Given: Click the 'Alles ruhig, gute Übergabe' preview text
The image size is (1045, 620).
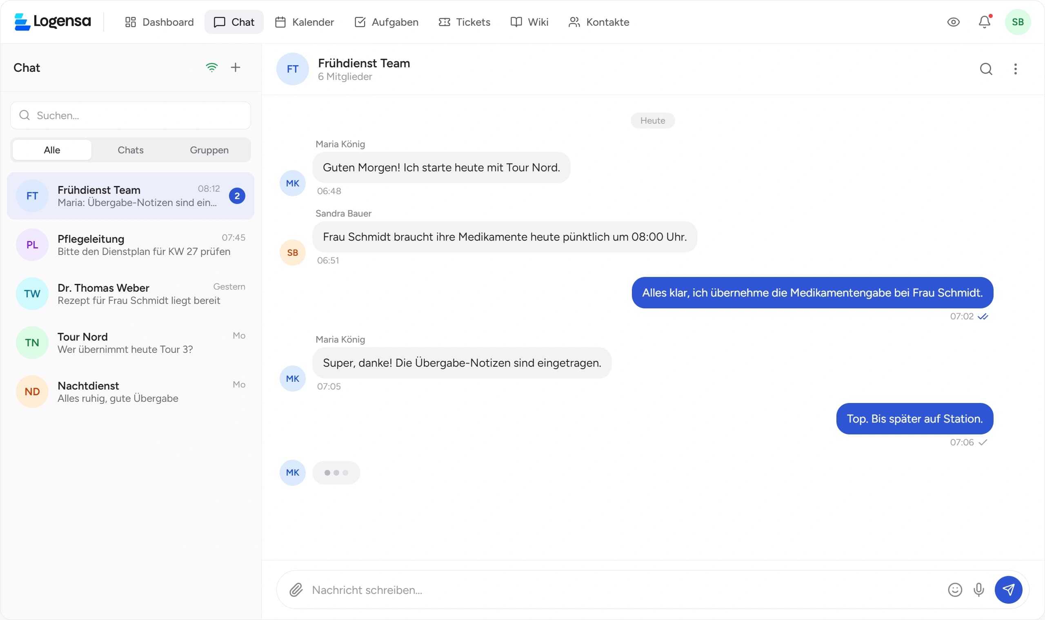Looking at the screenshot, I should (x=118, y=399).
